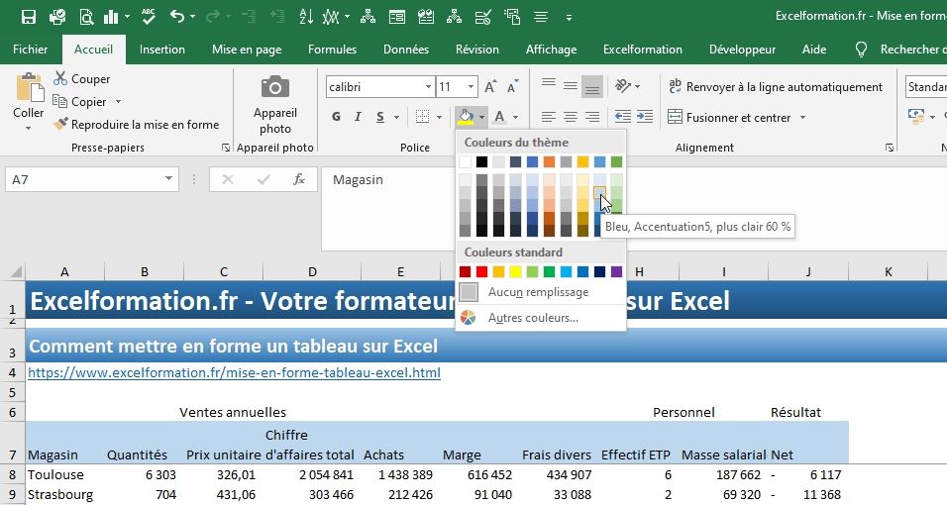
Task: Sort A to Z using the AZ icon
Action: click(306, 17)
